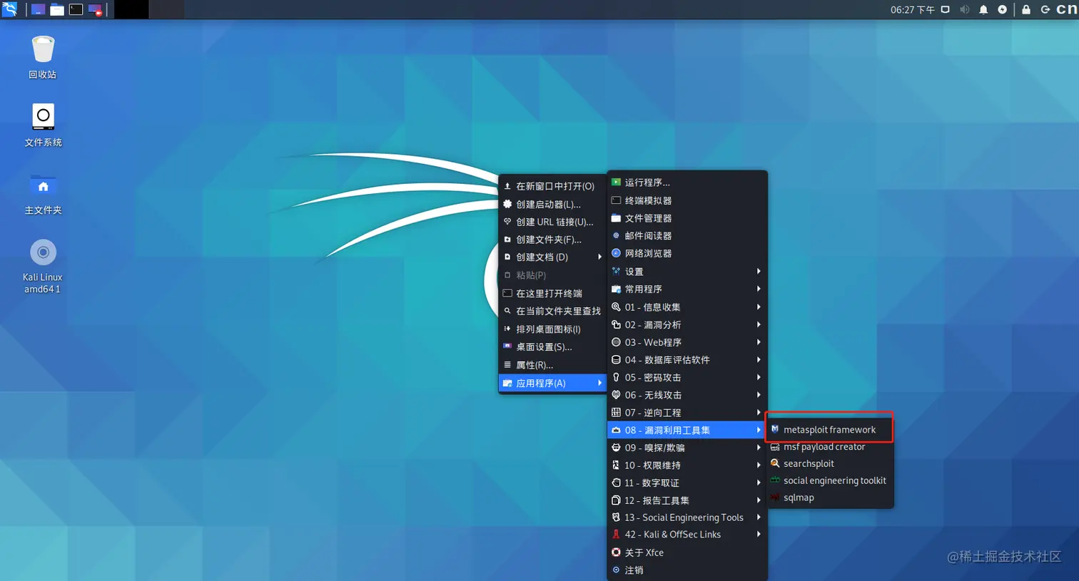
Task: Select 在这里打开终端 in context menu
Action: (x=552, y=293)
